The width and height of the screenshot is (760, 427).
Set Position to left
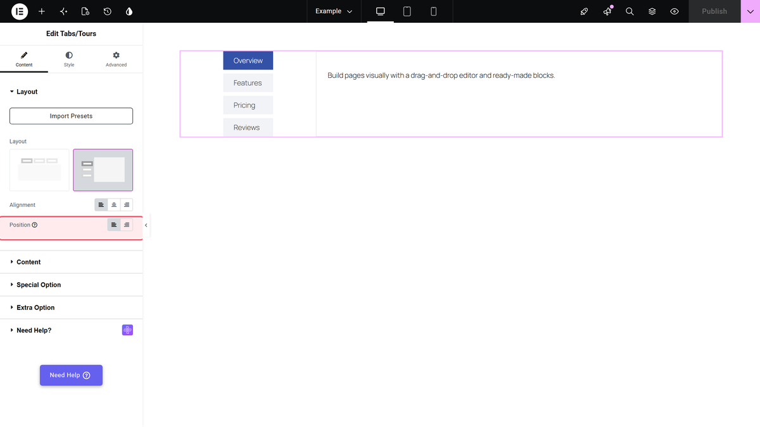click(114, 225)
